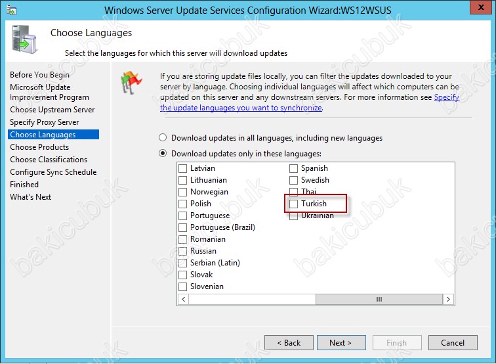Tick the Polish checkbox

(183, 204)
